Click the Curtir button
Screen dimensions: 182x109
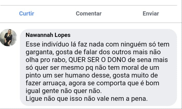27,13
